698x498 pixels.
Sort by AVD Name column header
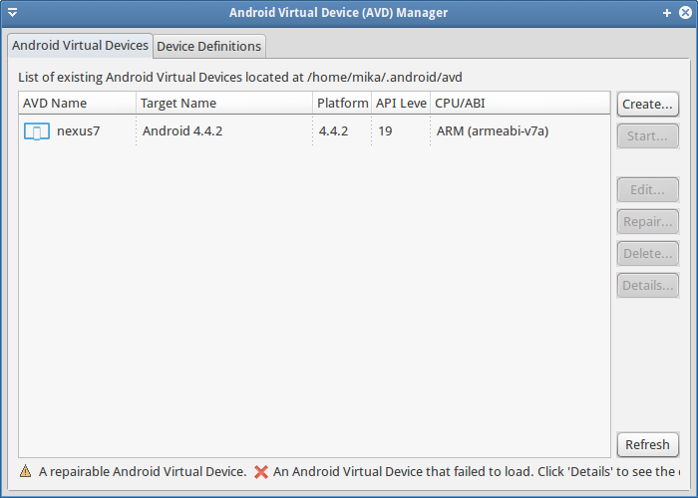coord(76,103)
